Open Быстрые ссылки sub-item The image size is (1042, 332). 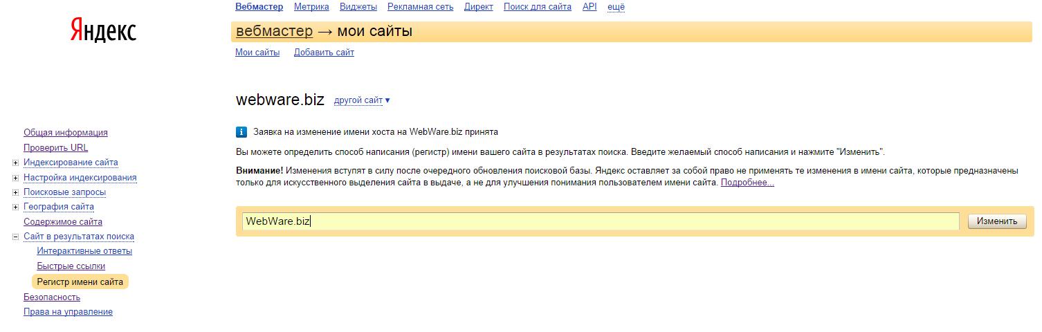click(71, 266)
